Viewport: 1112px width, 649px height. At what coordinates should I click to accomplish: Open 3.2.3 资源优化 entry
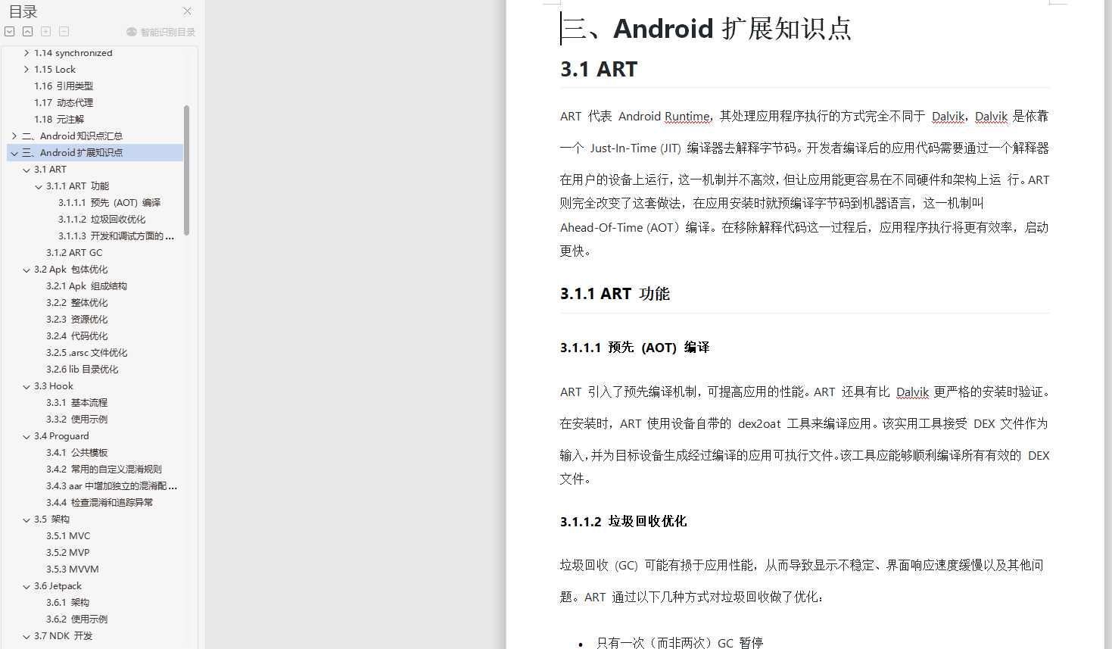[77, 320]
